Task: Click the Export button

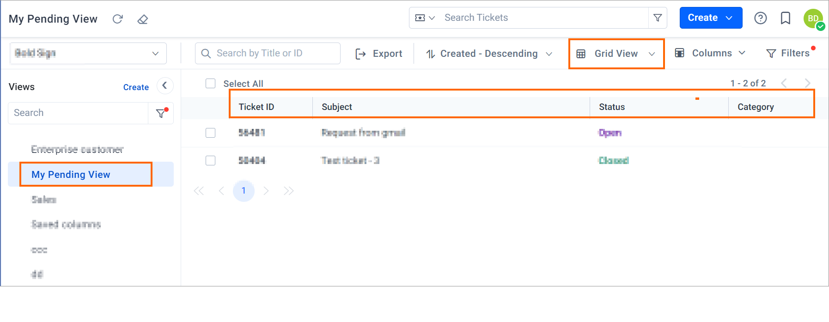Action: (x=379, y=54)
